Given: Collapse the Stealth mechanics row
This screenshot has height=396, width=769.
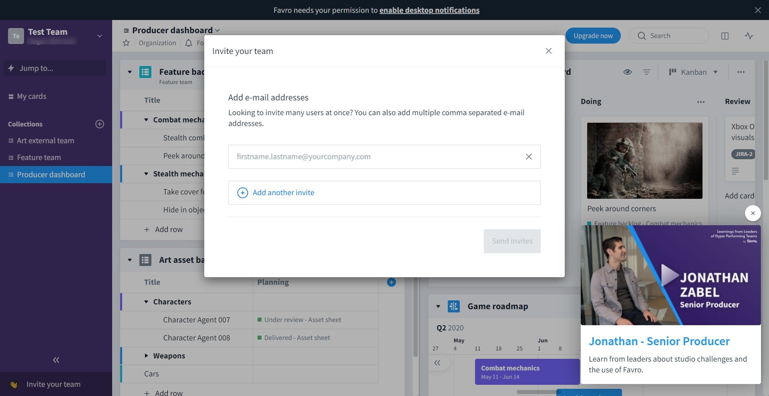Looking at the screenshot, I should [x=146, y=174].
